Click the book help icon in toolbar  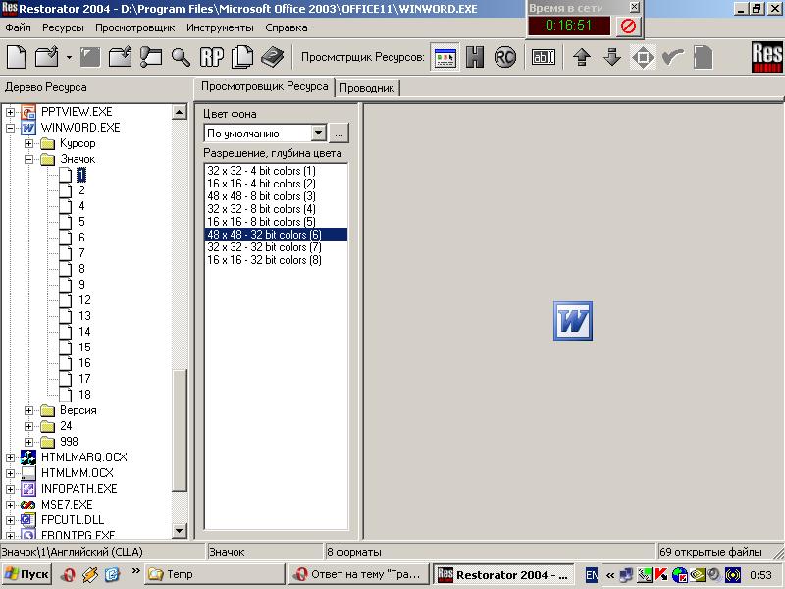(x=272, y=57)
